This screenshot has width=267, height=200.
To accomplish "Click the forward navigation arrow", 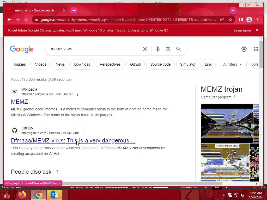I will coord(18,20).
